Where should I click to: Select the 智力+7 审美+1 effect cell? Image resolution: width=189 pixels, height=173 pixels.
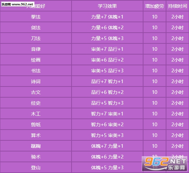point(107,114)
